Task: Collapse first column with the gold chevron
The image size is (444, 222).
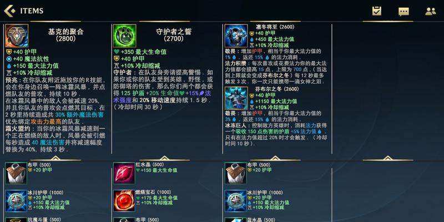Action: pyautogui.click(x=56, y=158)
